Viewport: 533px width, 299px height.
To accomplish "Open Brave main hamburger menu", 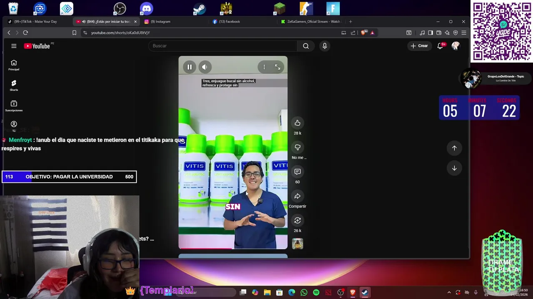I will [464, 33].
